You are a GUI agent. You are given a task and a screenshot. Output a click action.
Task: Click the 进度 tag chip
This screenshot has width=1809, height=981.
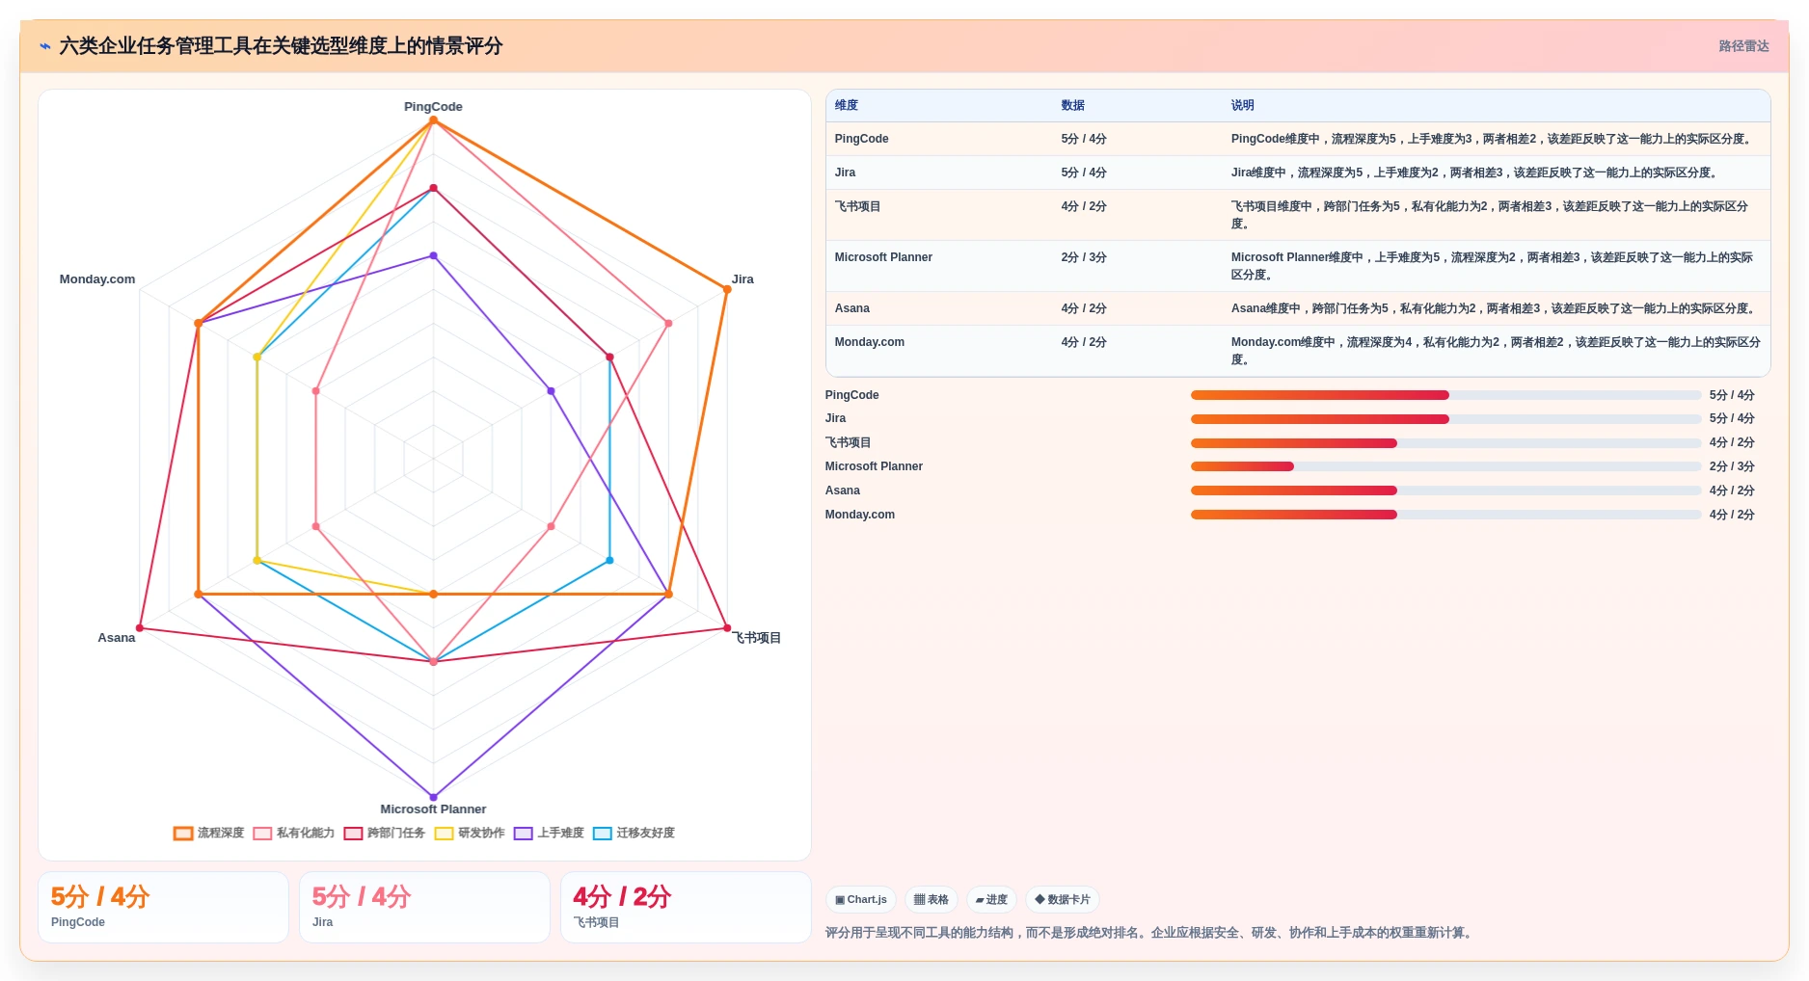tap(991, 900)
